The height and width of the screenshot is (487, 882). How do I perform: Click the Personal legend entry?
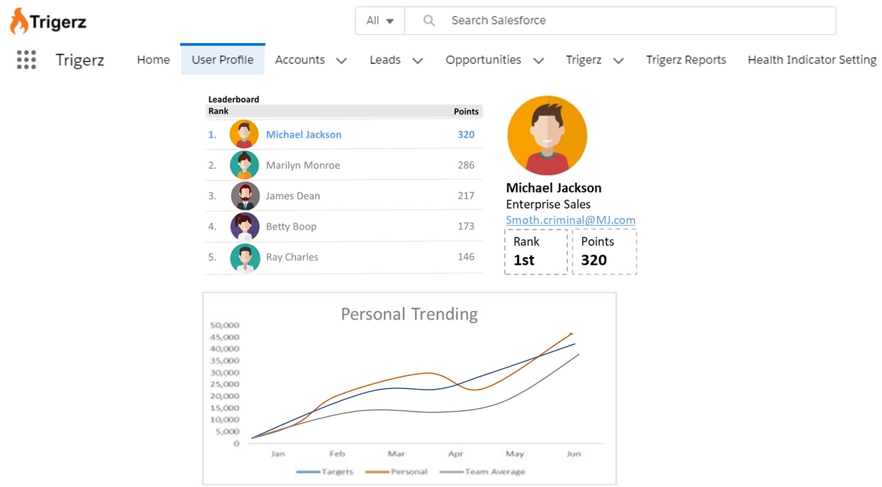point(396,472)
